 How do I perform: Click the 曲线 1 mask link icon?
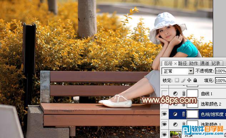(x=184, y=93)
